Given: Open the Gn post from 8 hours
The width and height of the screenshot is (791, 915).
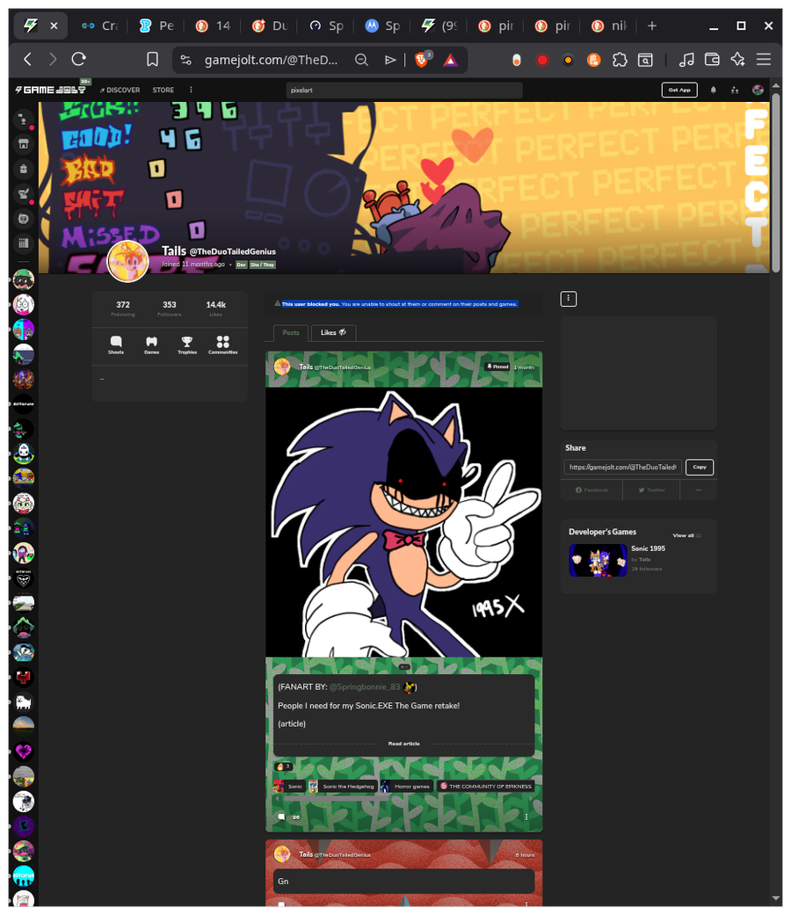Looking at the screenshot, I should tap(403, 881).
